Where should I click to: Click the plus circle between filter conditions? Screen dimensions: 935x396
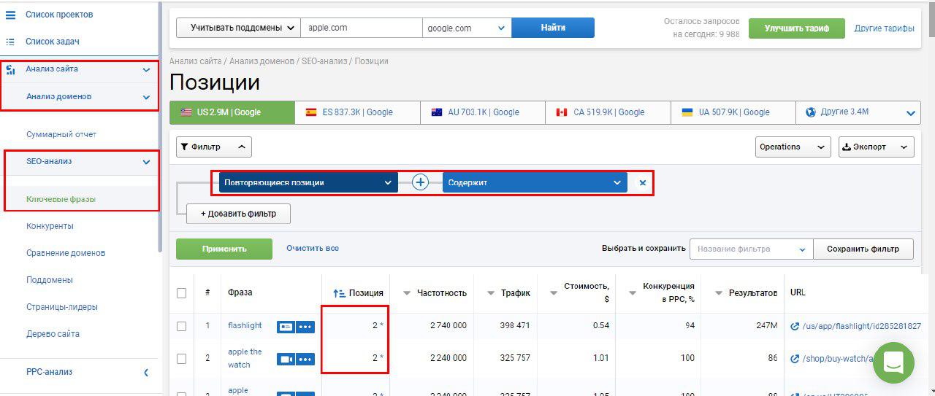(420, 182)
